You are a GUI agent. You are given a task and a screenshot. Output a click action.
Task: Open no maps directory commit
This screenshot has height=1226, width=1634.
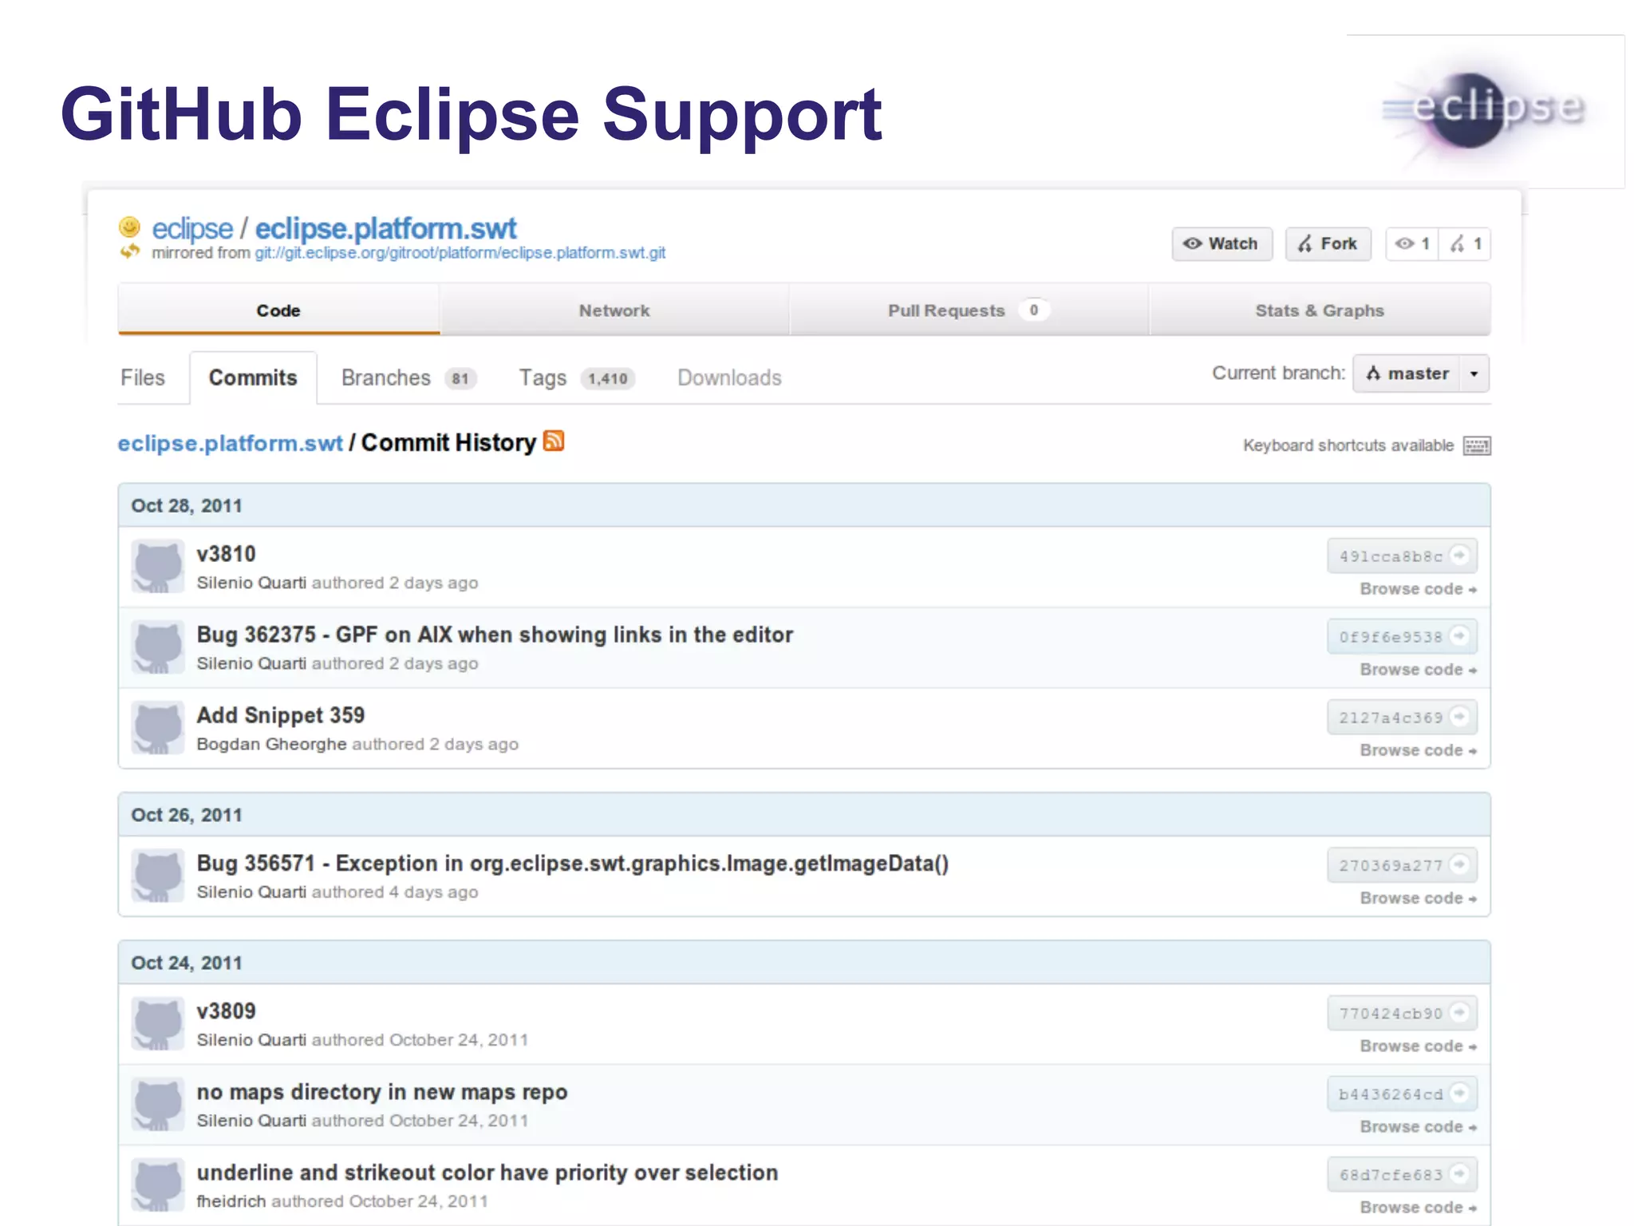pyautogui.click(x=382, y=1092)
